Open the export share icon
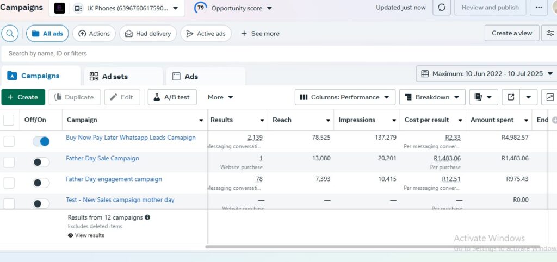557x262 pixels. pyautogui.click(x=511, y=97)
